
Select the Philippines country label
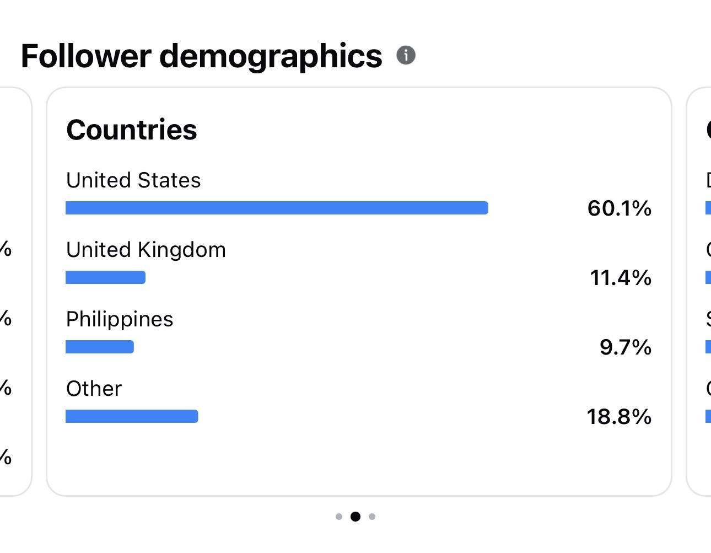pyautogui.click(x=120, y=320)
